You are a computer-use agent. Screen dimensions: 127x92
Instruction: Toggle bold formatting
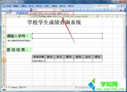tap(63, 10)
